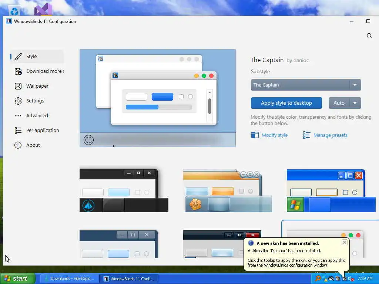Viewport: 379px width, 284px height.
Task: Click the taskbar clock 7:39 AM
Action: point(365,279)
